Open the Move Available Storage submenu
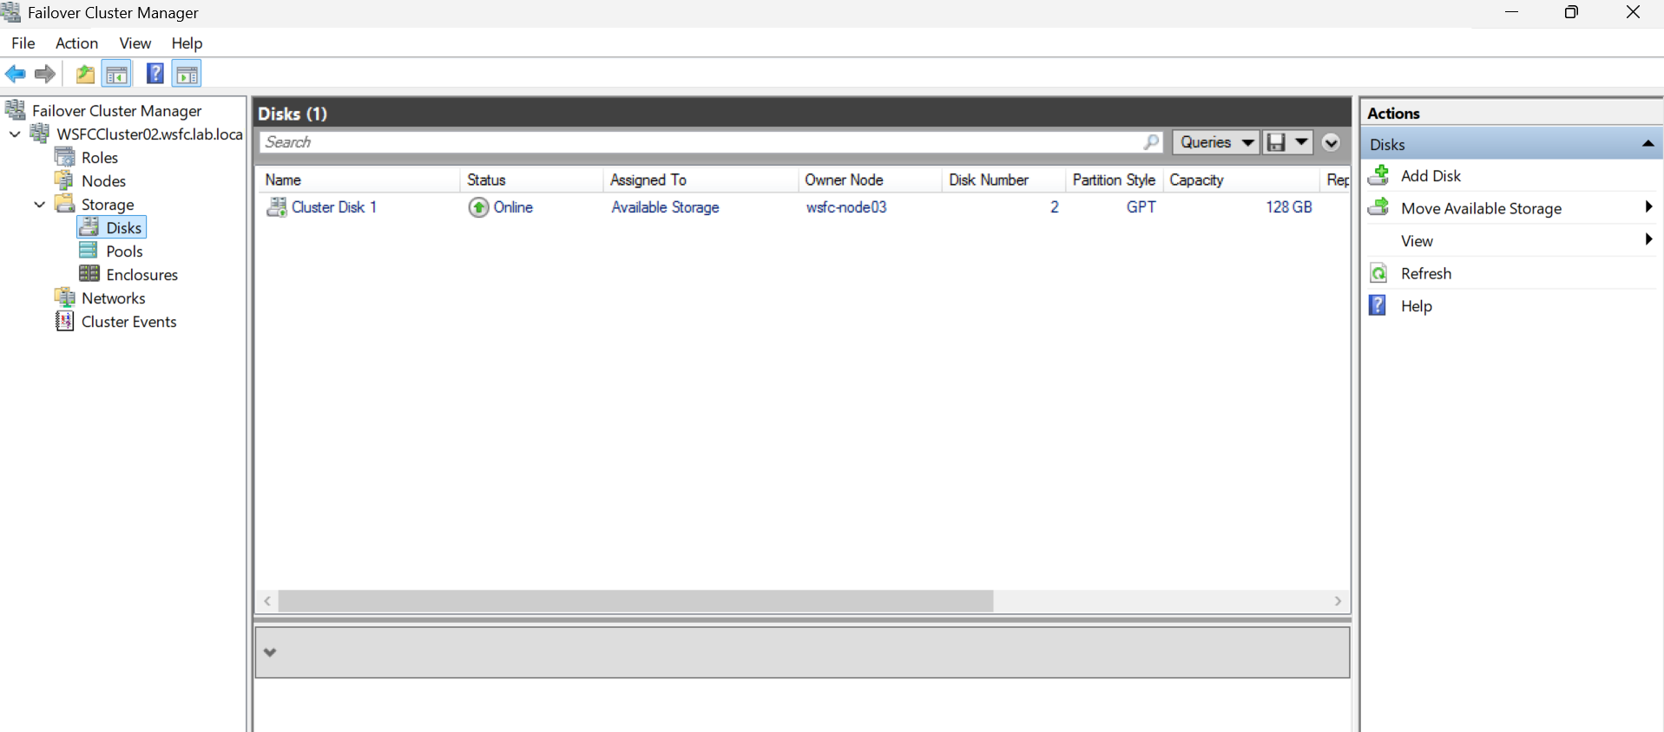Viewport: 1664px width, 732px height. pos(1511,208)
